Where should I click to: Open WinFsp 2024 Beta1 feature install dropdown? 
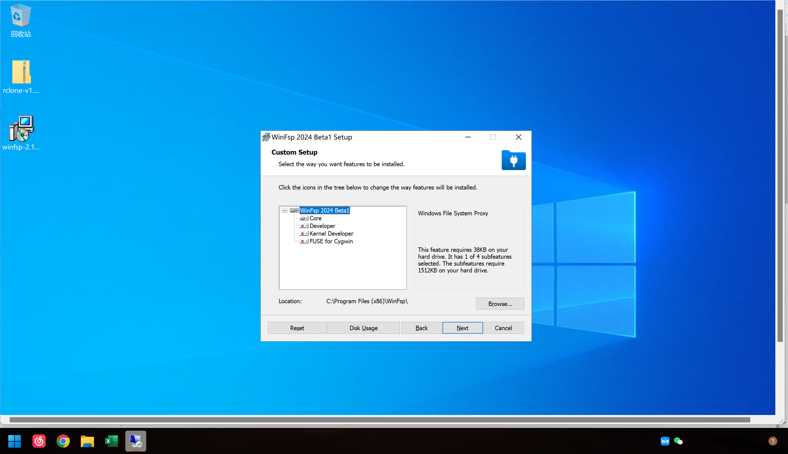coord(294,210)
